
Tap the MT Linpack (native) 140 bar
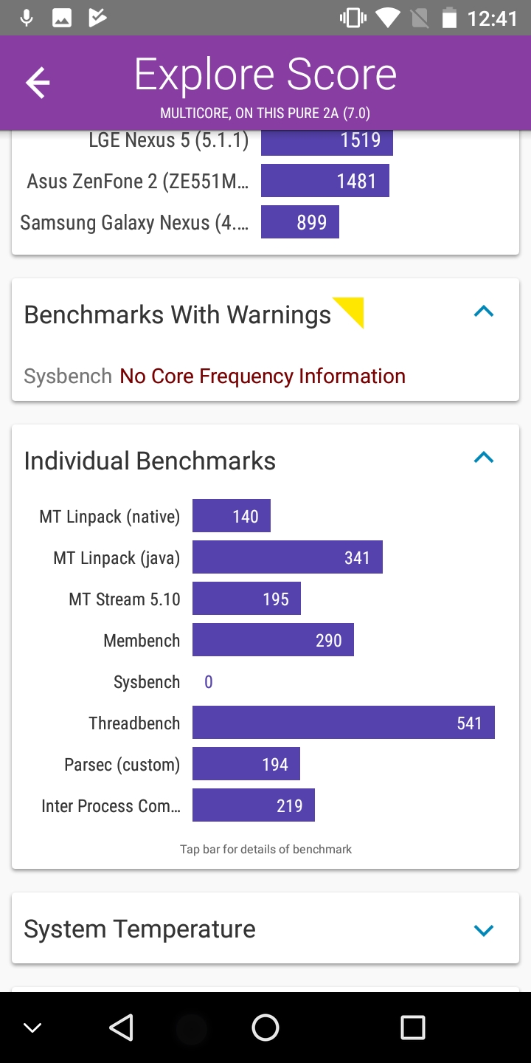pos(231,516)
